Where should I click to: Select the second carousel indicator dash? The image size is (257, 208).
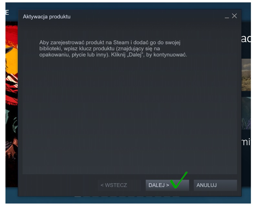coord(87,197)
